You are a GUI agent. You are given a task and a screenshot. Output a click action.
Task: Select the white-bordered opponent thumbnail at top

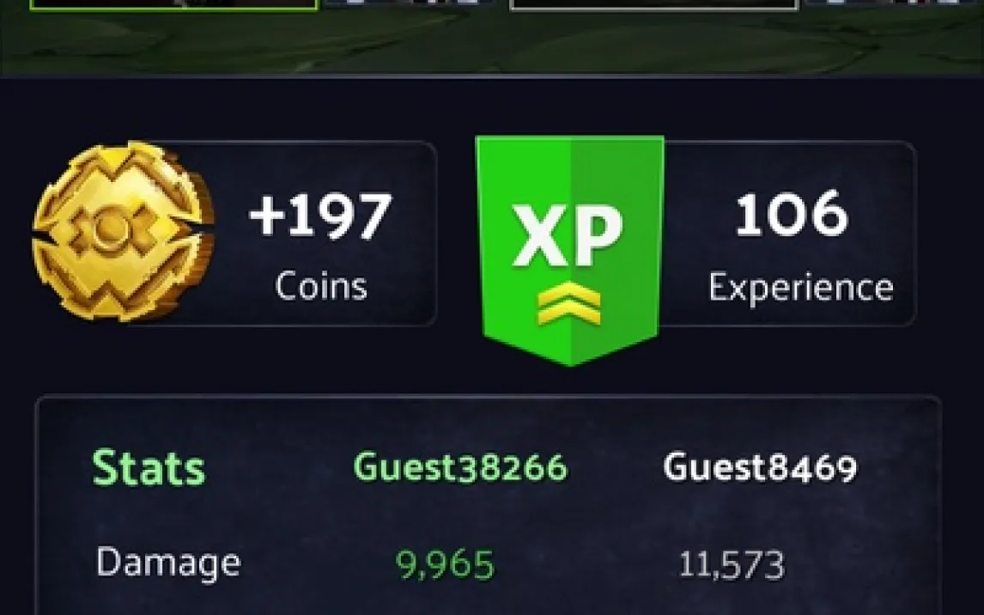654,4
